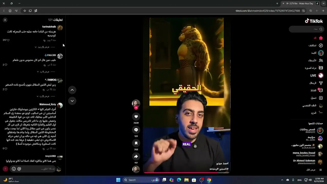Open the Friends icon in the sidebar

tap(321, 60)
